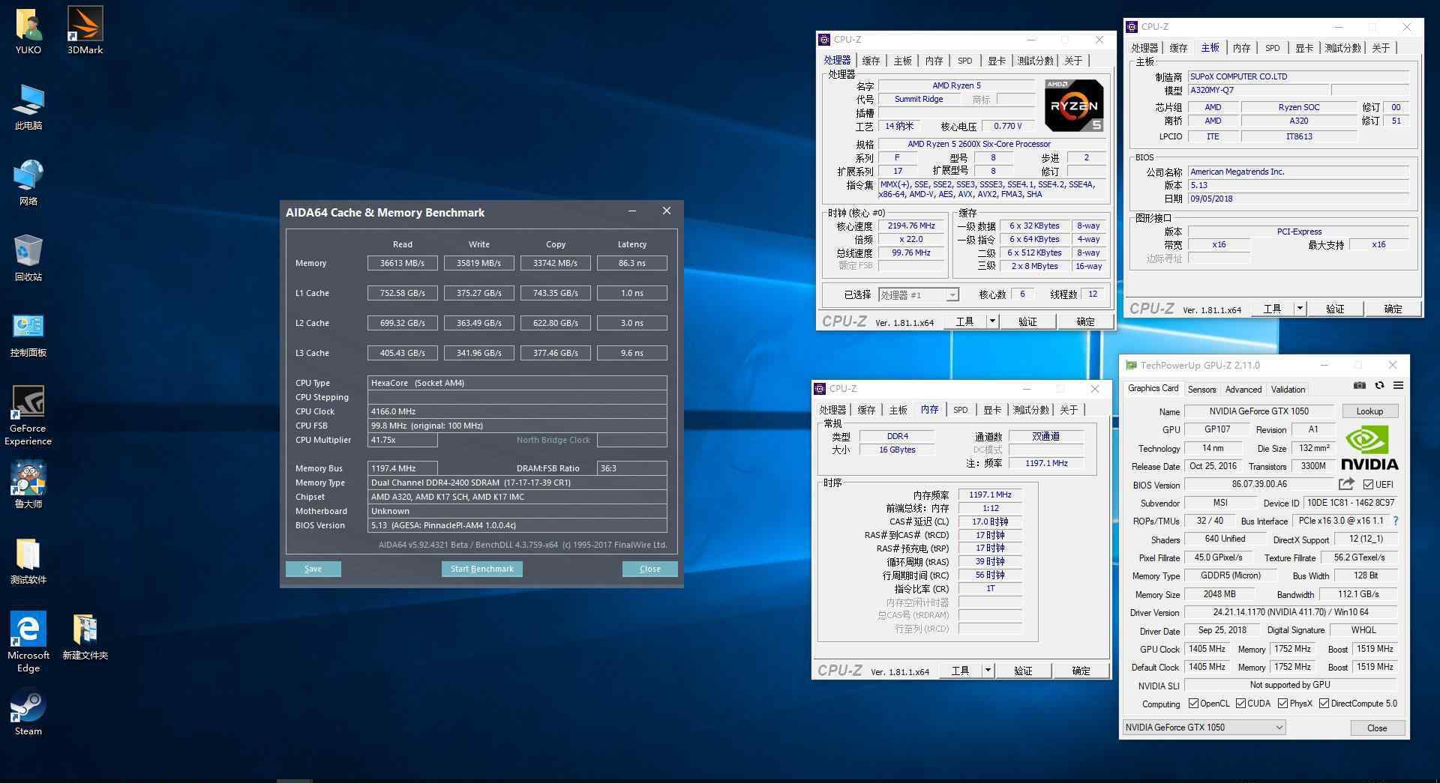Viewport: 1440px width, 783px height.
Task: Expand 工具 dropdown arrow in CPU-Z processor window
Action: 991,321
